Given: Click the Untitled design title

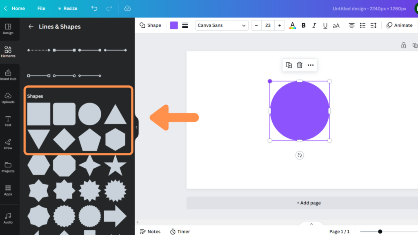Looking at the screenshot, I should tap(369, 9).
